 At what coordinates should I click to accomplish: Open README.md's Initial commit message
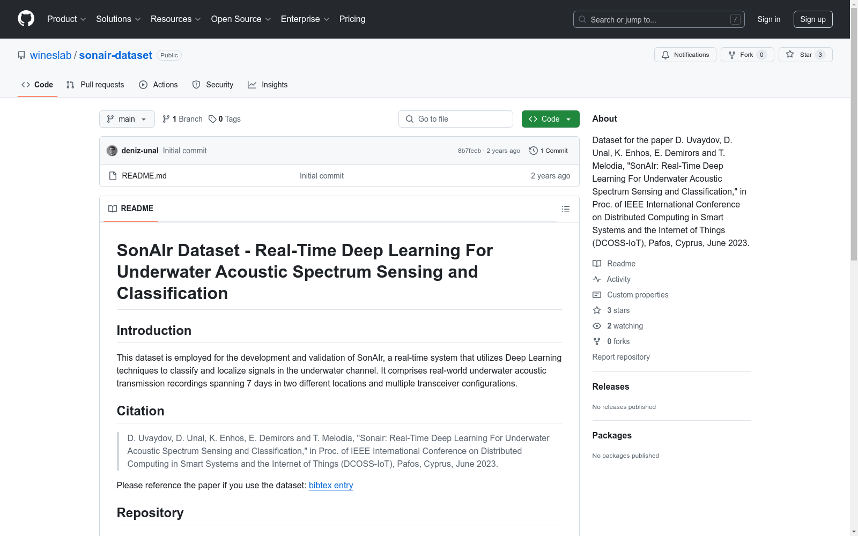pos(322,176)
